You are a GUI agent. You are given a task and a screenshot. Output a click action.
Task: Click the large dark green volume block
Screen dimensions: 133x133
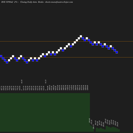tap(45, 112)
